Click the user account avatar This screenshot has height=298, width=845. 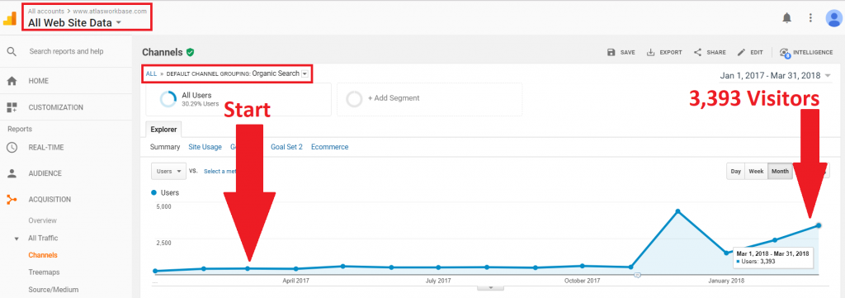(833, 18)
